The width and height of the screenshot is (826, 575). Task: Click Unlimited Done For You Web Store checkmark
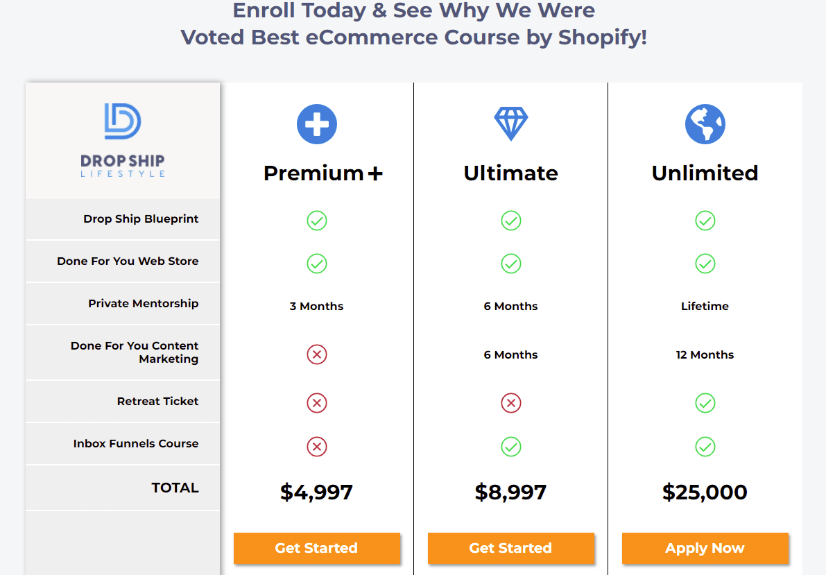705,264
